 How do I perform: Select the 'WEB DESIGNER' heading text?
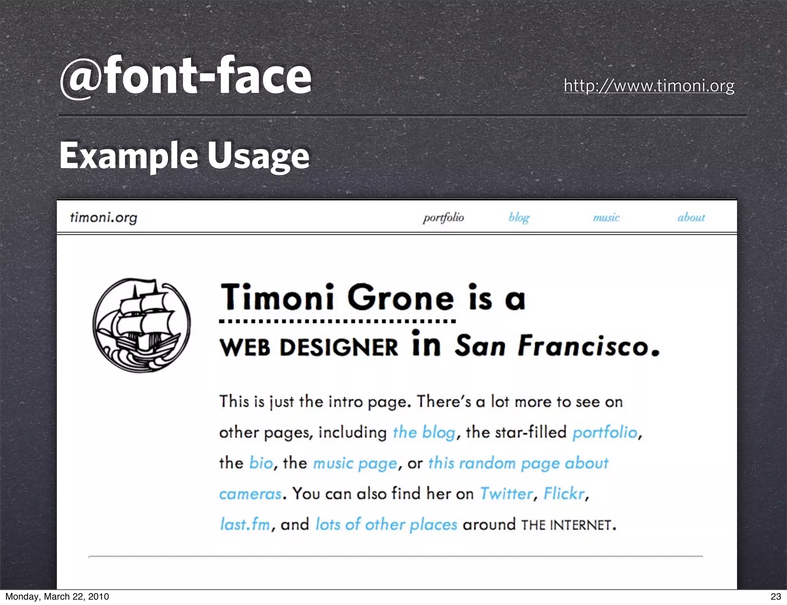click(x=309, y=347)
